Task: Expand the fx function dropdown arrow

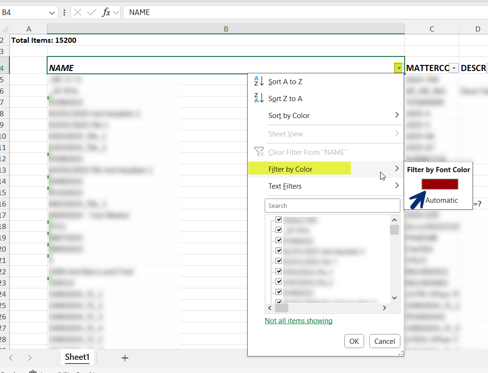Action: pyautogui.click(x=116, y=13)
